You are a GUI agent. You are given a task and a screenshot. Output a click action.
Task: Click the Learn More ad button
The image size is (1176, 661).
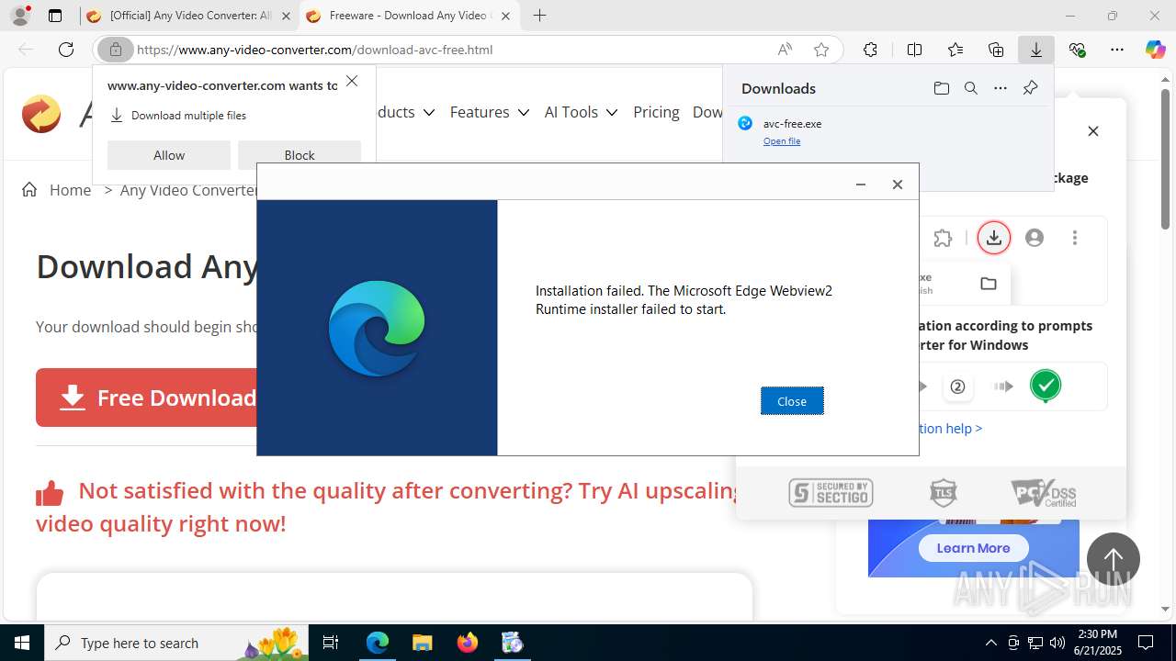click(x=973, y=548)
